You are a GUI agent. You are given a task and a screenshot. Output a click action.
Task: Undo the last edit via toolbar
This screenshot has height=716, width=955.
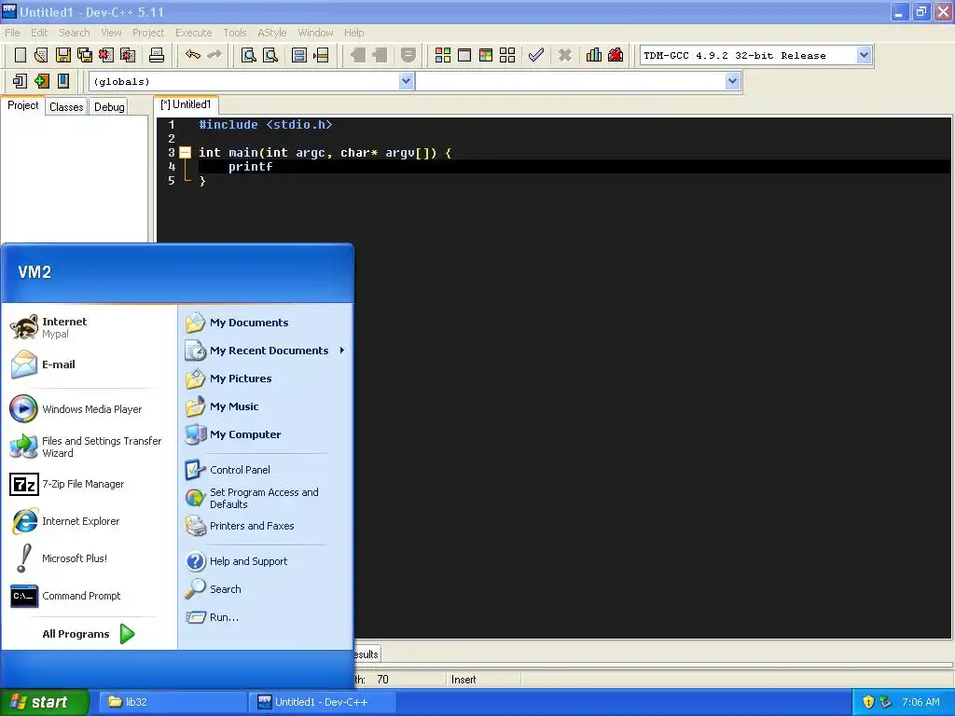click(x=193, y=55)
